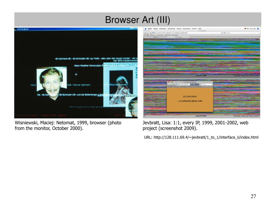Click the search field in the popup browser window

[206, 84]
